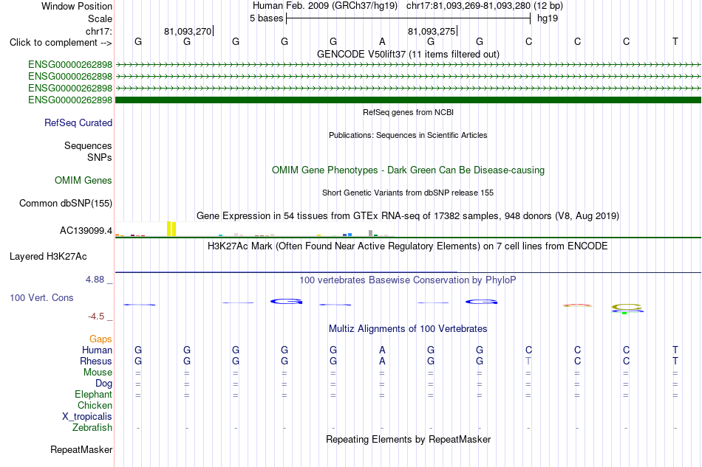The image size is (702, 467).
Task: Click the '4.88' PhyloP upper scale value
Action: point(95,280)
